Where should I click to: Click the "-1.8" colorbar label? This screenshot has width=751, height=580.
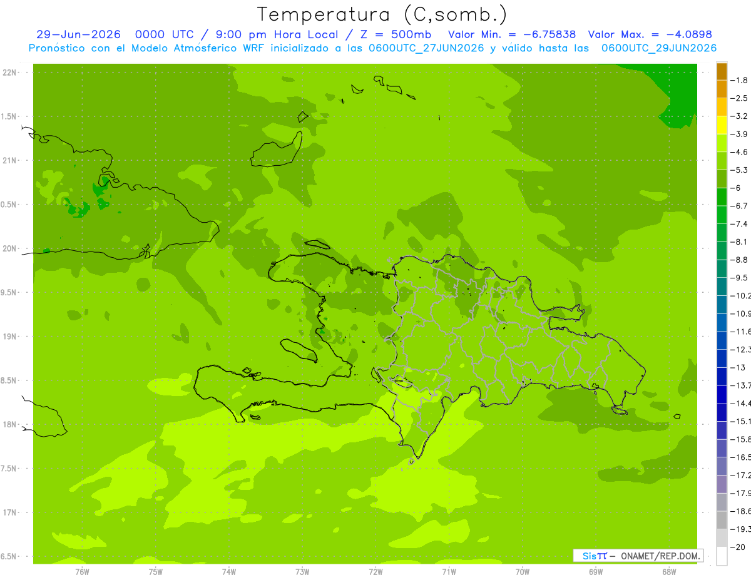[x=739, y=80]
